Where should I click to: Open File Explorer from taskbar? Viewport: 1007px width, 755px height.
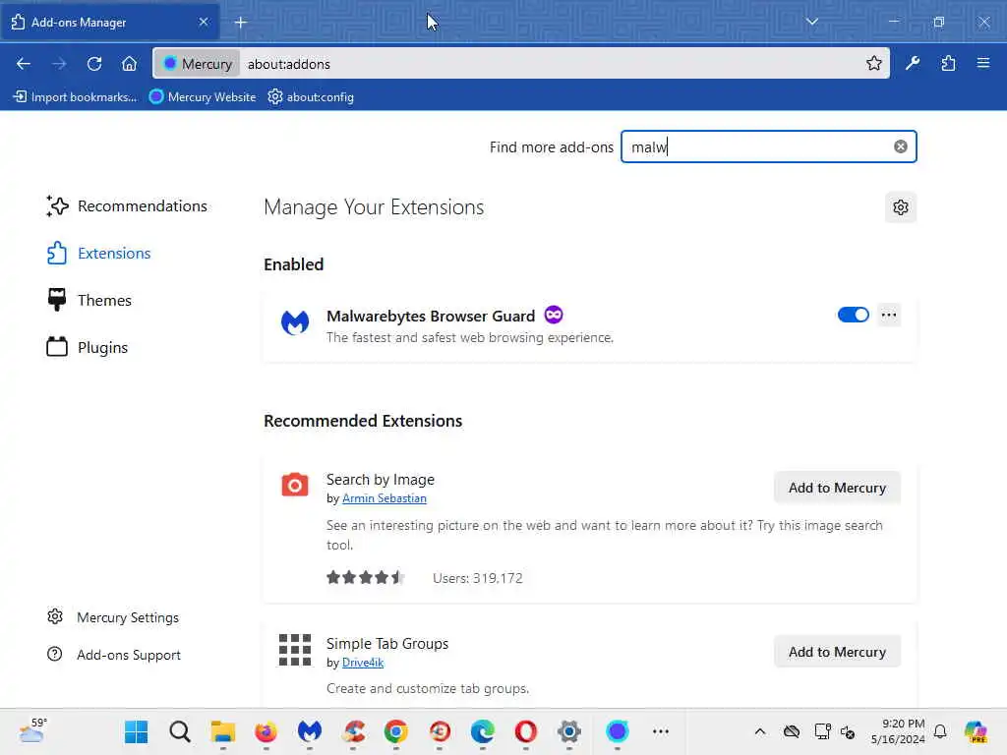point(223,731)
